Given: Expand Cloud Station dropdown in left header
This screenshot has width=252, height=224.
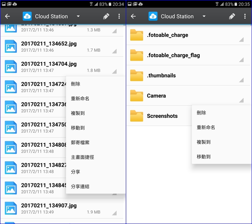Looking at the screenshot, I should (x=78, y=16).
